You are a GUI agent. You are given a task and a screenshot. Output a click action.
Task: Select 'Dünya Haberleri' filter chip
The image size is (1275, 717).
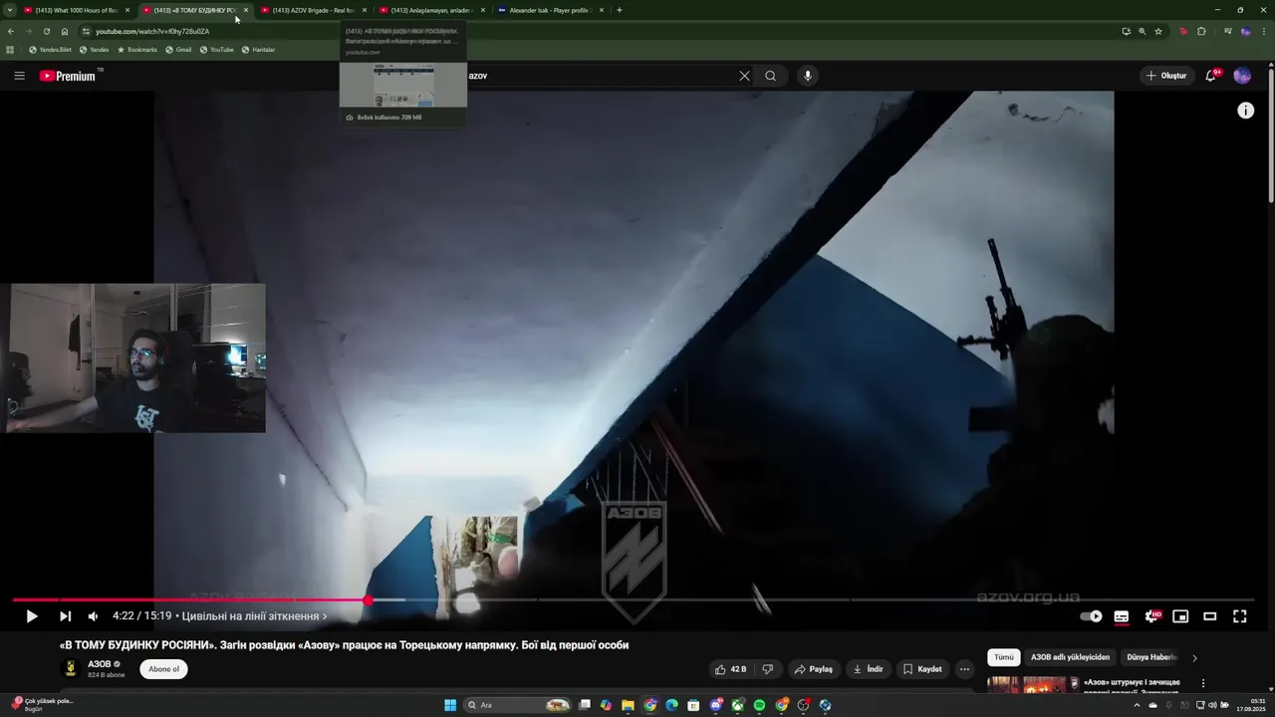[x=1151, y=657]
